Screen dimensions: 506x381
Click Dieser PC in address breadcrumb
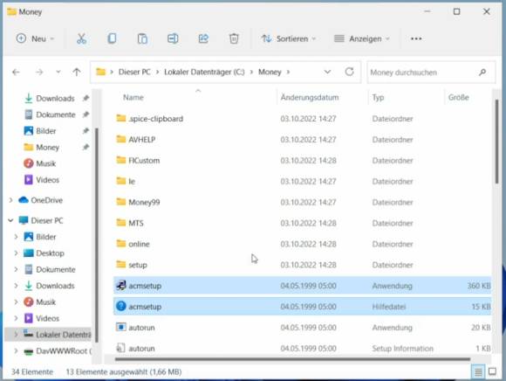(x=134, y=72)
